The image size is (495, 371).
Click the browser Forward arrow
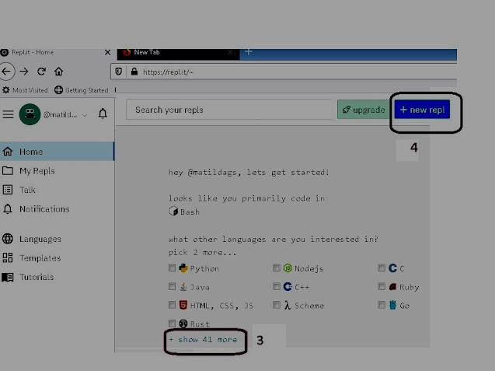pos(24,72)
